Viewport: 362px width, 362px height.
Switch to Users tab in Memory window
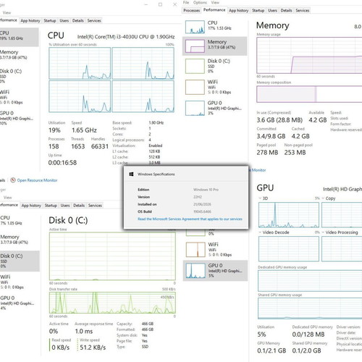(x=272, y=10)
